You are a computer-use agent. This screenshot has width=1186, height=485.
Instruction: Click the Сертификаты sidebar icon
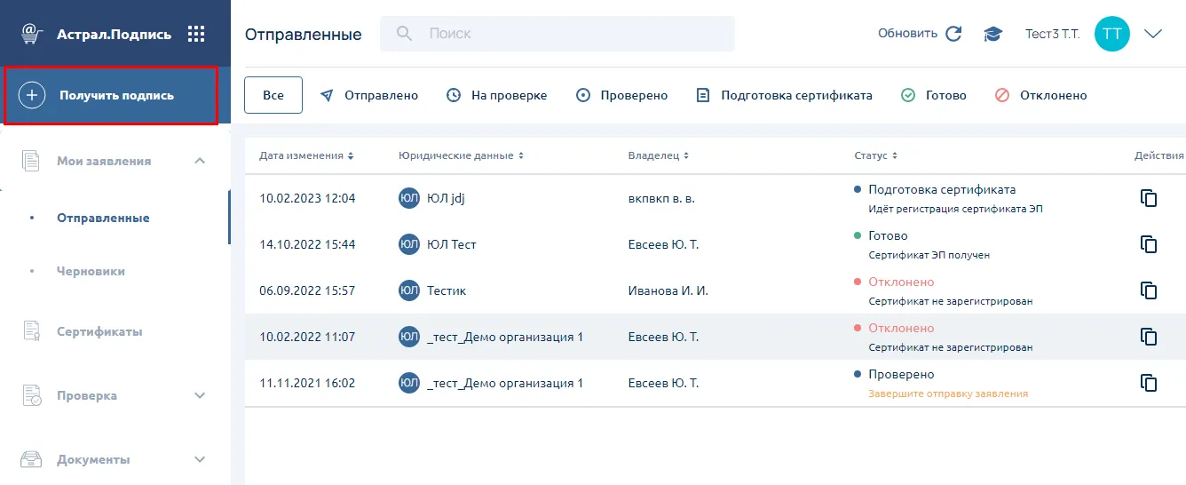pos(32,331)
